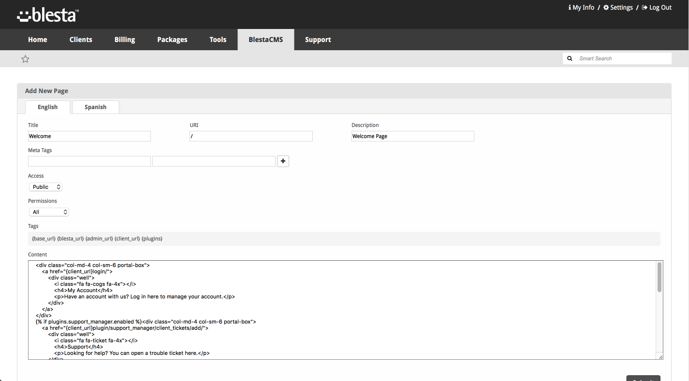Screen dimensions: 689x381
Task: Click the second Meta Tags field
Action: [x=214, y=161]
